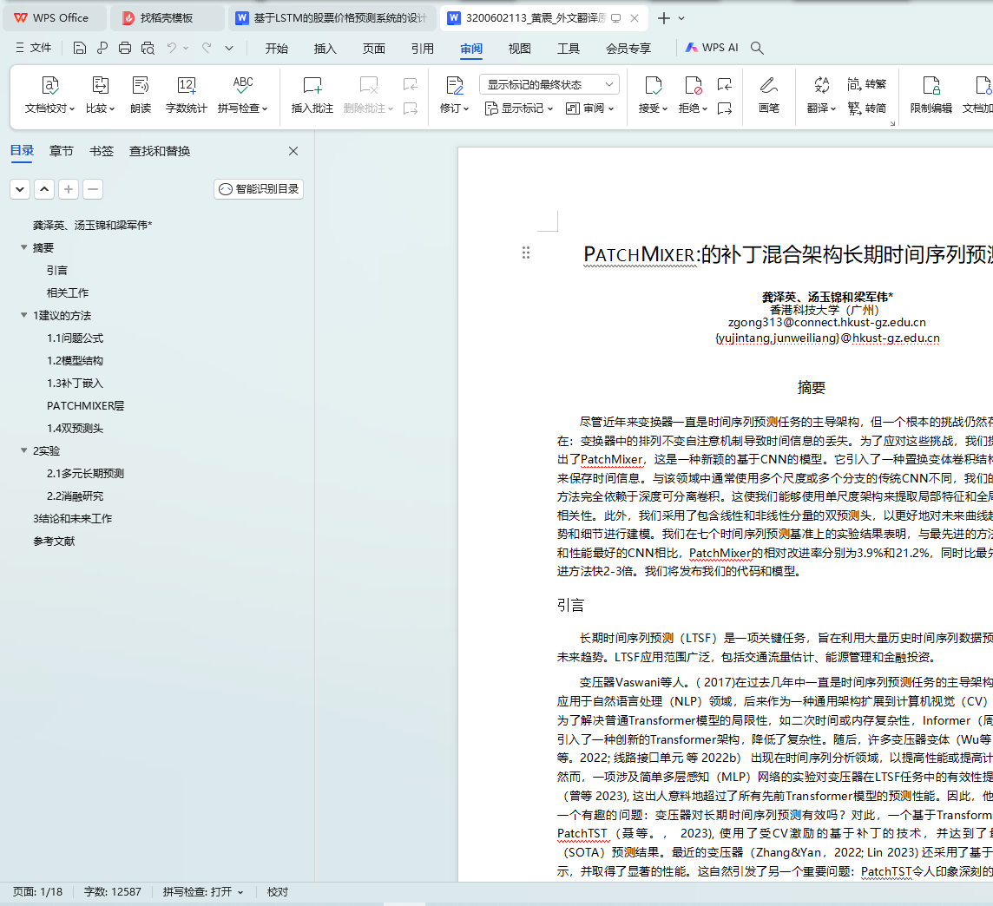Click 智能识别目录 button
This screenshot has width=993, height=906.
click(x=259, y=188)
